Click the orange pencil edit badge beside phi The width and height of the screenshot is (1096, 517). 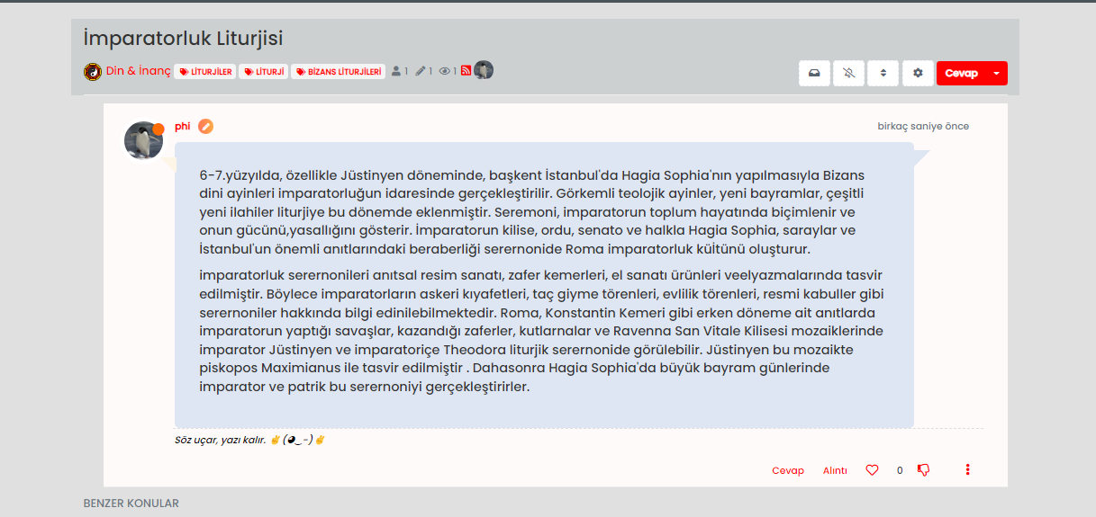206,127
